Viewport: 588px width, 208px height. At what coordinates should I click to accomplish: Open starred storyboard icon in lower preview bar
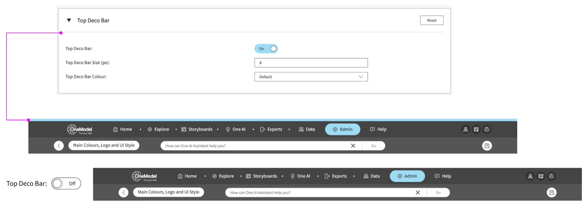coord(541,176)
